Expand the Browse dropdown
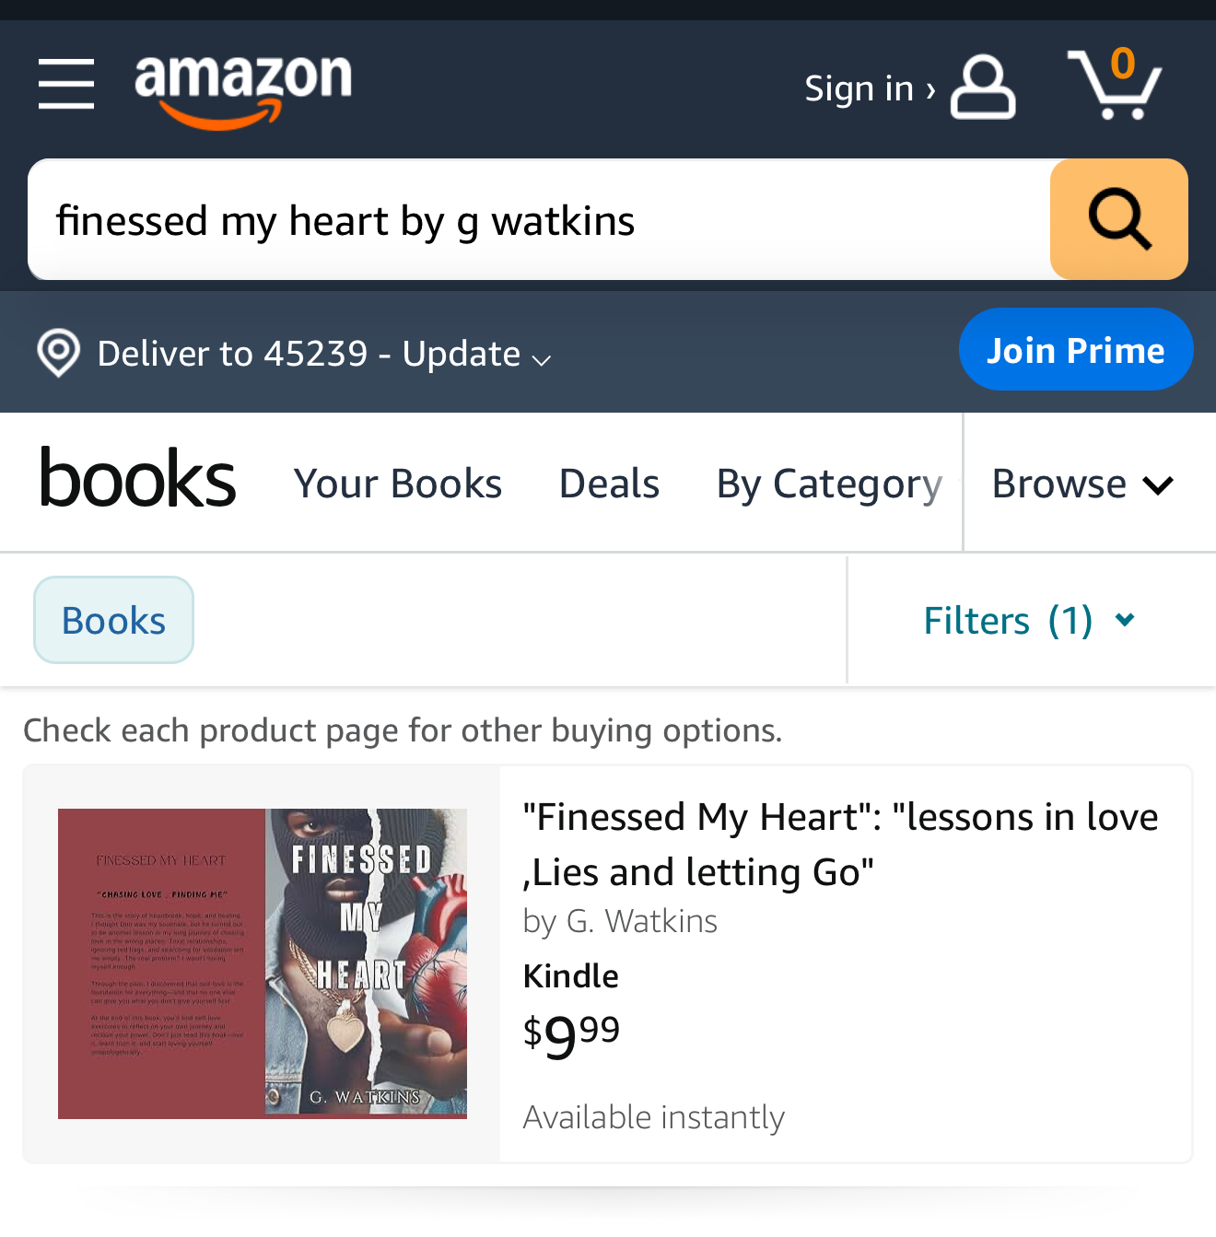Image resolution: width=1216 pixels, height=1237 pixels. click(1082, 484)
